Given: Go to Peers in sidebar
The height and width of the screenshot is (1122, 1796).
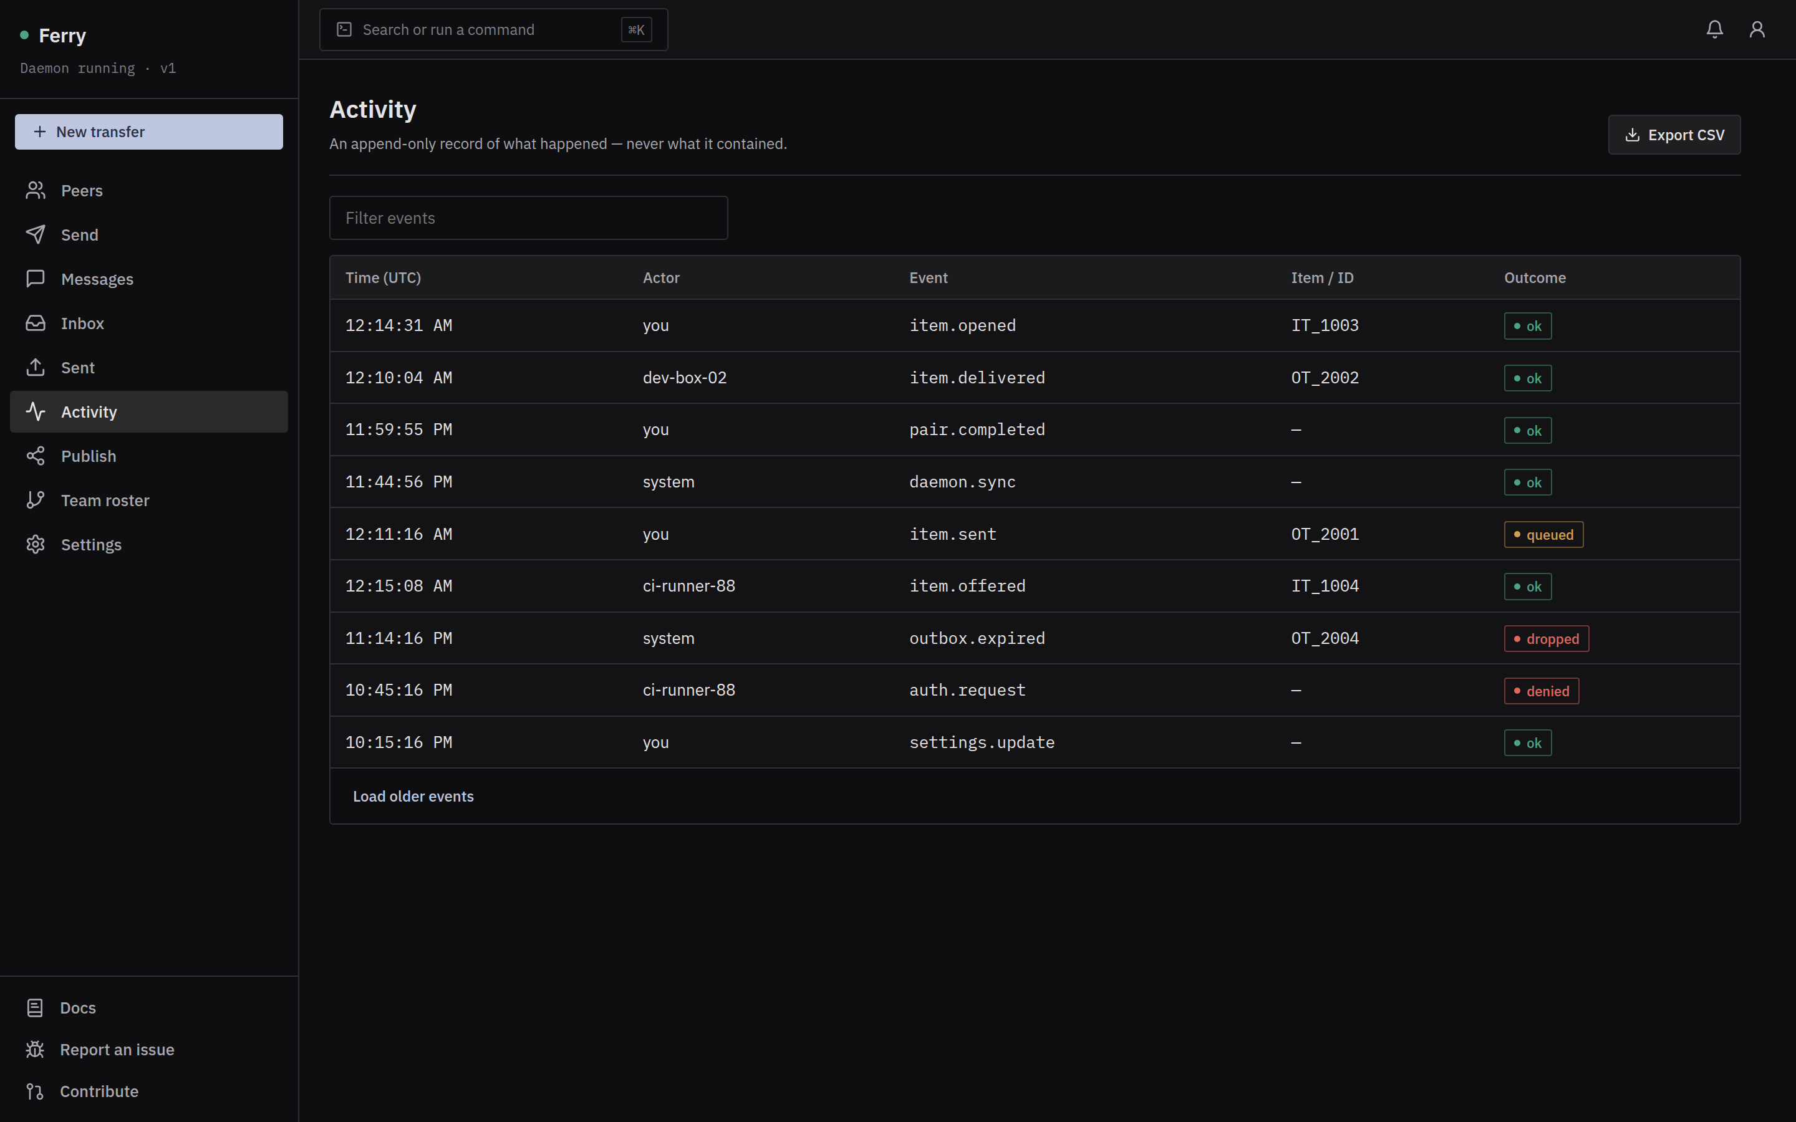Looking at the screenshot, I should (x=148, y=191).
